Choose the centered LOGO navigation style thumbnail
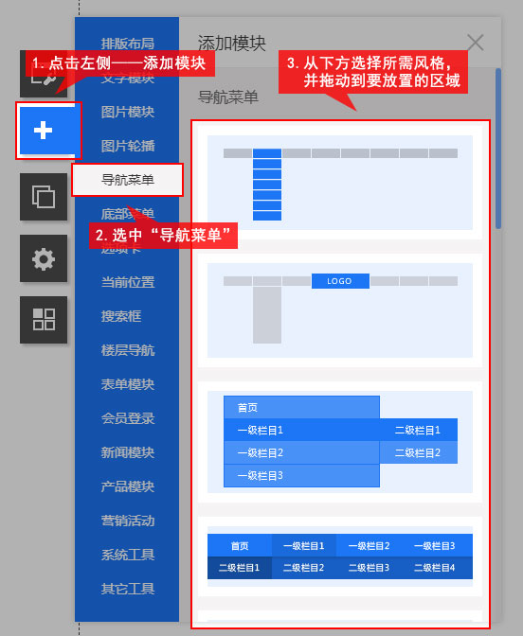Image resolution: width=523 pixels, height=636 pixels. tap(340, 310)
